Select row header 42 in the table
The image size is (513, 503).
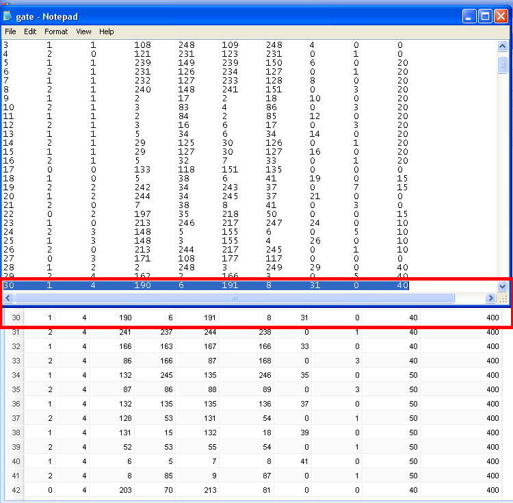pos(16,490)
